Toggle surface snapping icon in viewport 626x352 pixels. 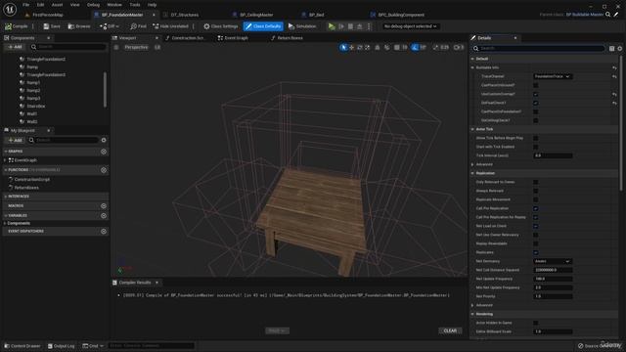click(x=387, y=48)
